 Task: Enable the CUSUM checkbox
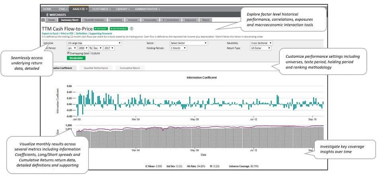[90, 53]
